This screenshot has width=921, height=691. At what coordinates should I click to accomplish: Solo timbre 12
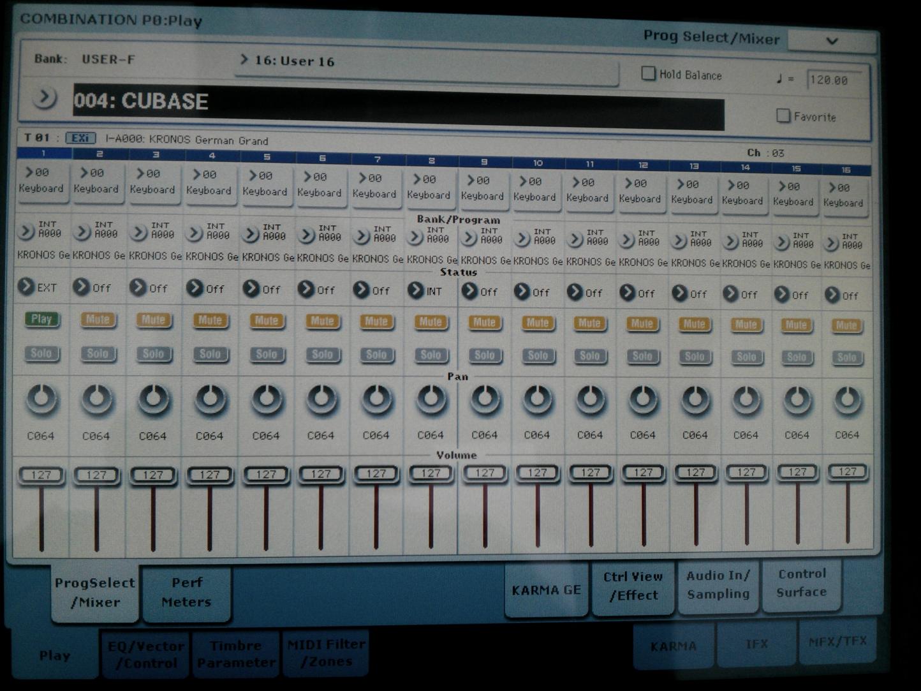[x=642, y=356]
